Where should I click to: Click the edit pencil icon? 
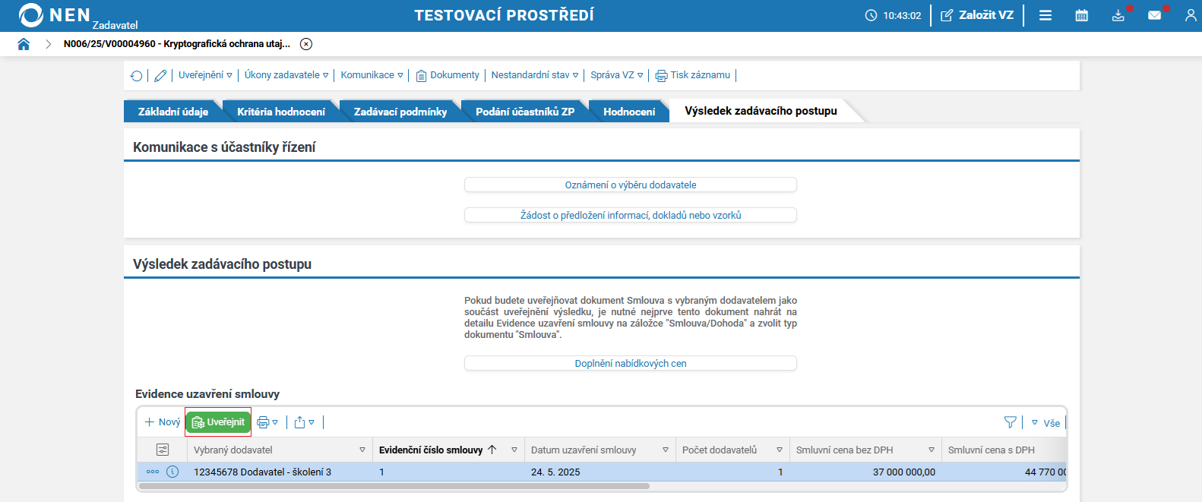(x=160, y=75)
